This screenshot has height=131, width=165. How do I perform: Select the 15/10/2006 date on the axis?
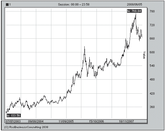coord(96,122)
